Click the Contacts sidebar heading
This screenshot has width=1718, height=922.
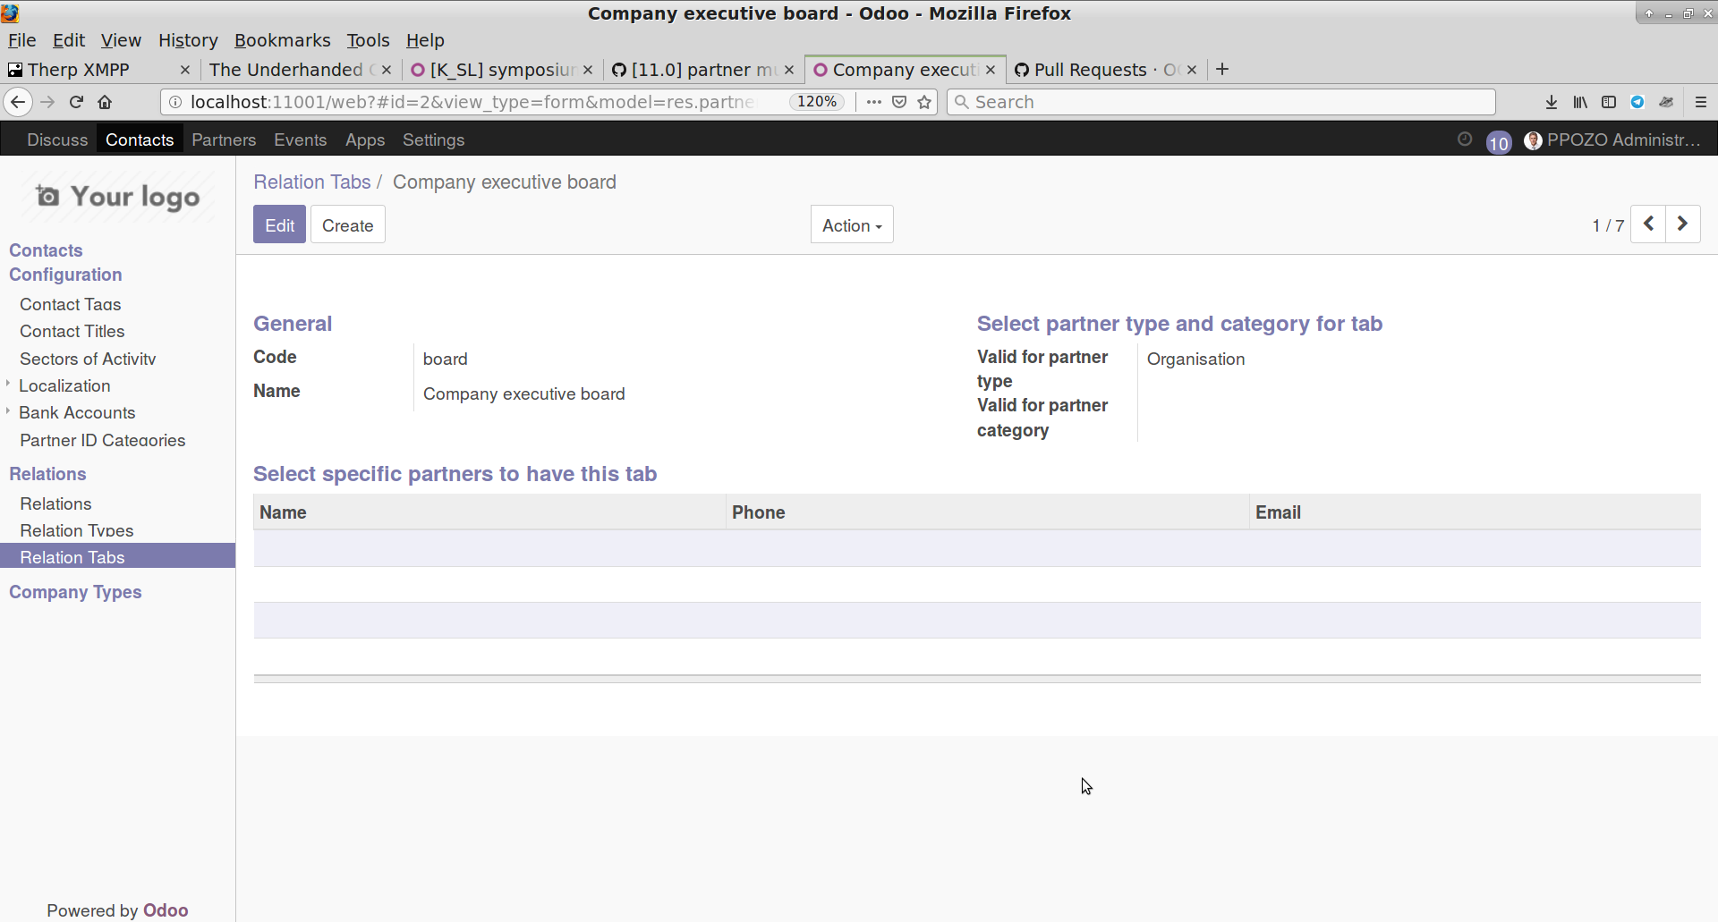pos(46,250)
